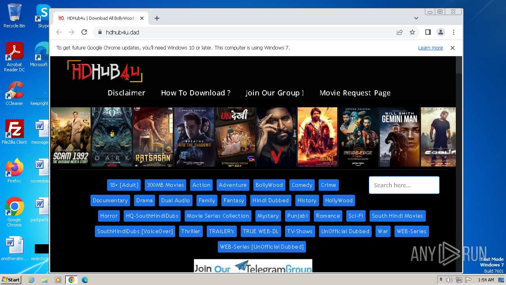Open How To Download page

click(196, 93)
